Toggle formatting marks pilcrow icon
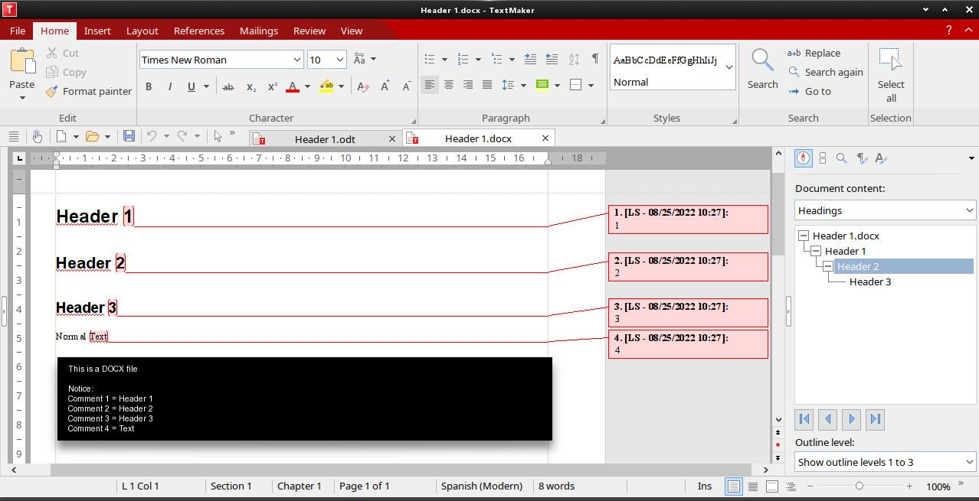979x501 pixels. 594,60
